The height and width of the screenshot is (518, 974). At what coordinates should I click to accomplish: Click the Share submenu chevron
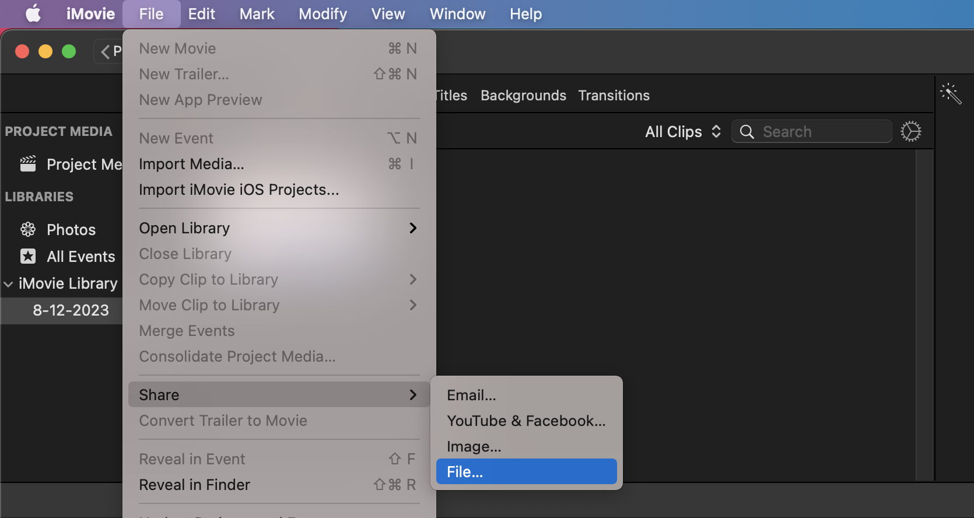[413, 395]
